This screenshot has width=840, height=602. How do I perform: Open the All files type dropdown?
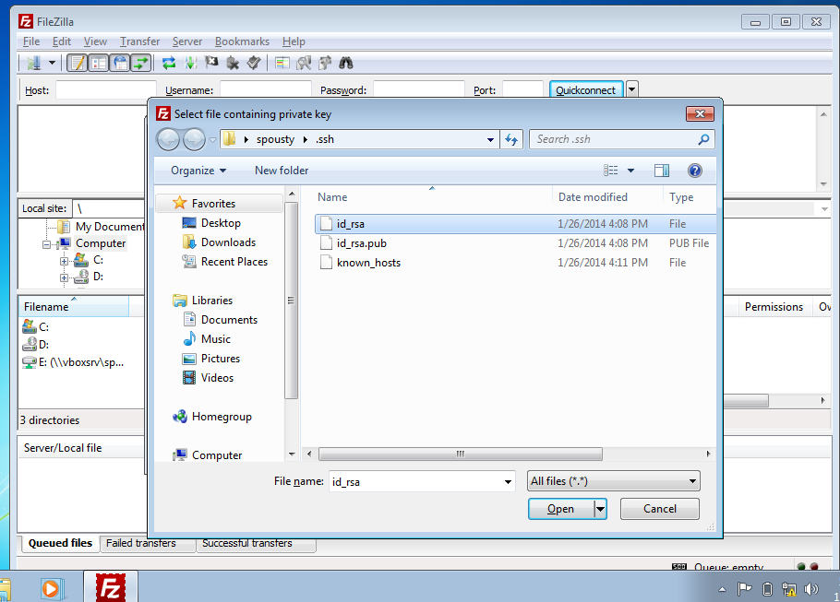(613, 481)
